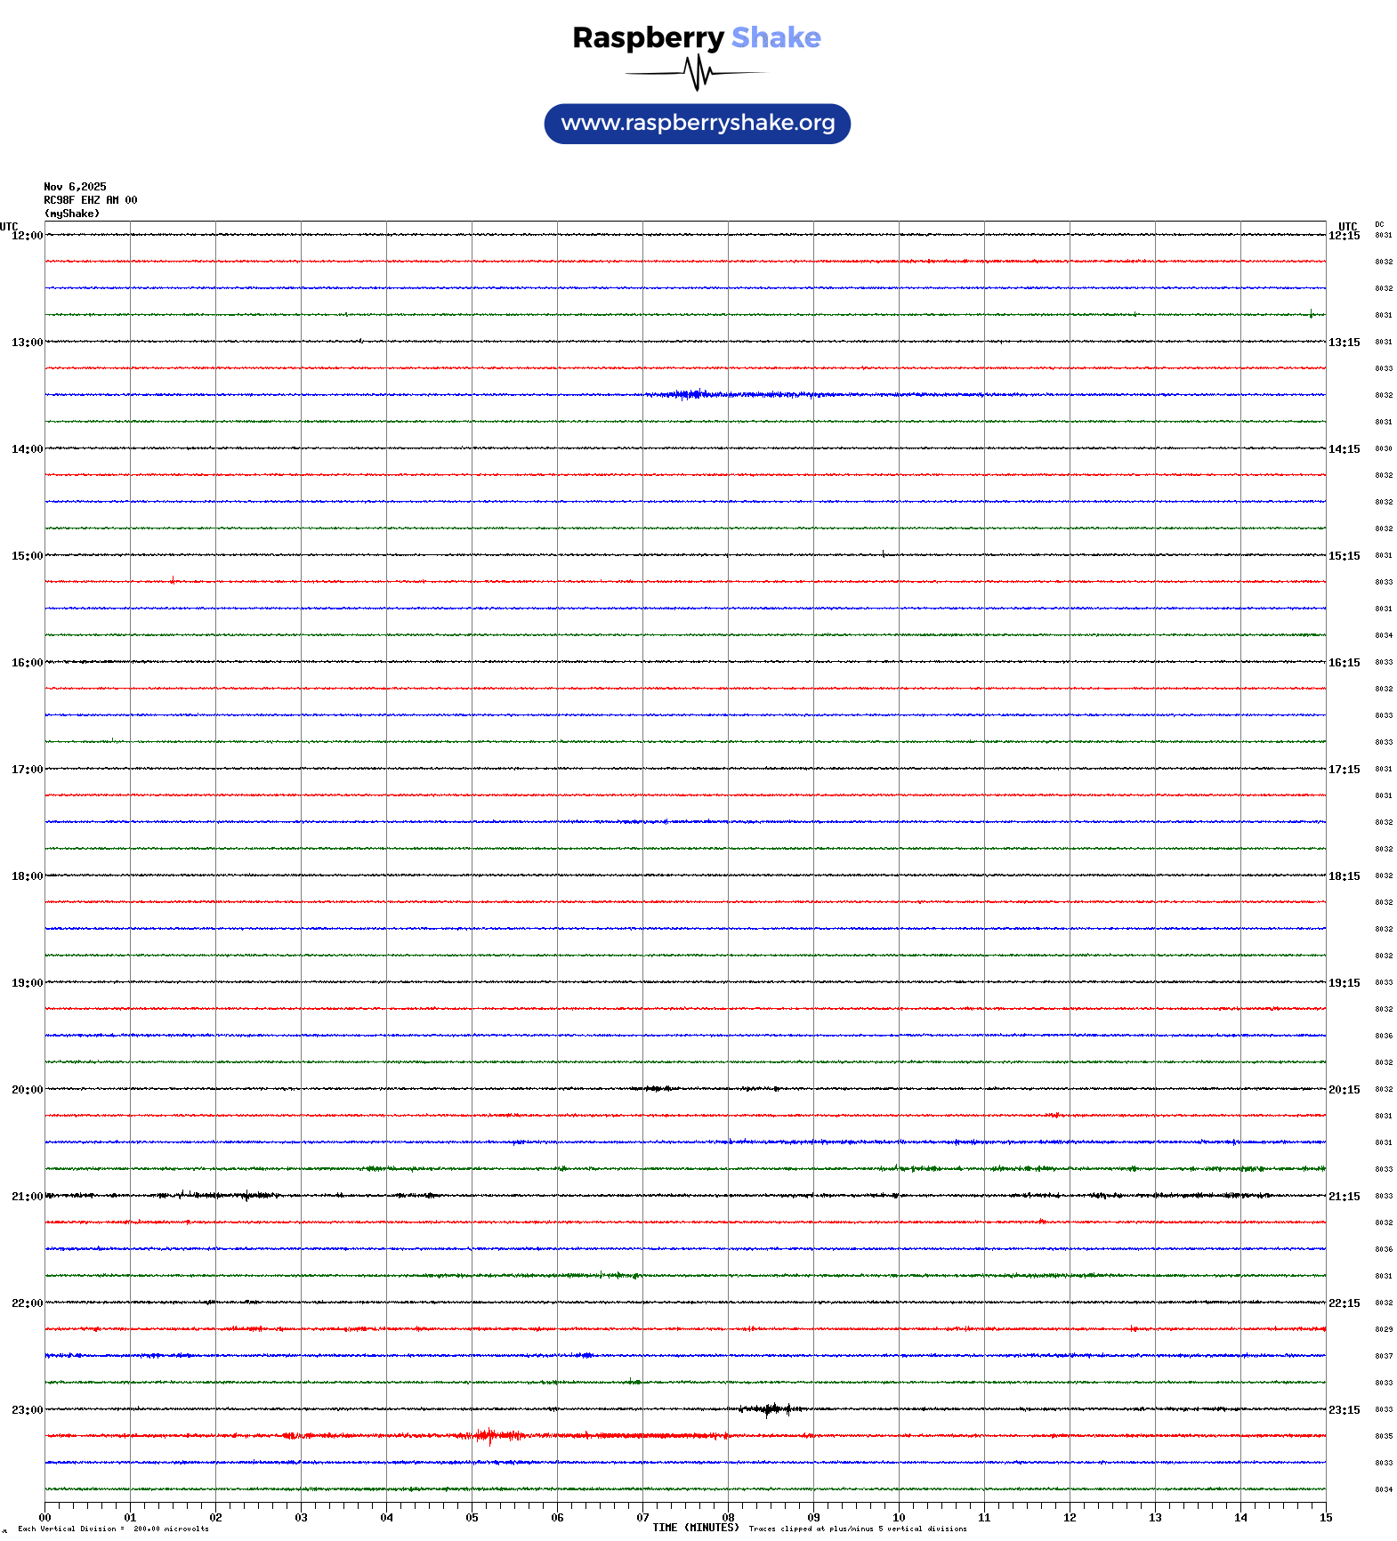Click the green spike near end of 12:45 trace
Image resolution: width=1397 pixels, height=1541 pixels.
(1311, 313)
